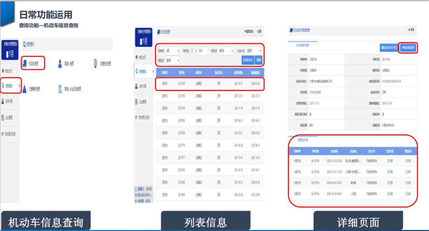Click the plate number input field
429x231 pixels.
[202, 51]
